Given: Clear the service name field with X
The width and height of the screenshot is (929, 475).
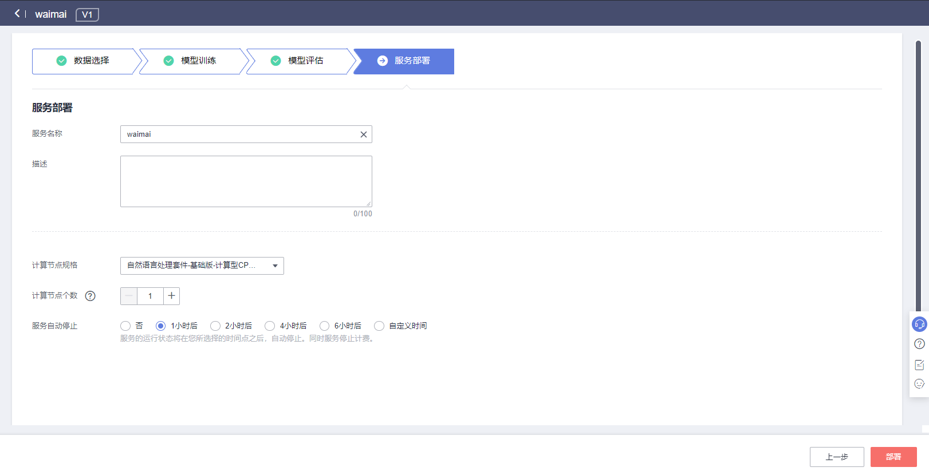Looking at the screenshot, I should point(363,134).
